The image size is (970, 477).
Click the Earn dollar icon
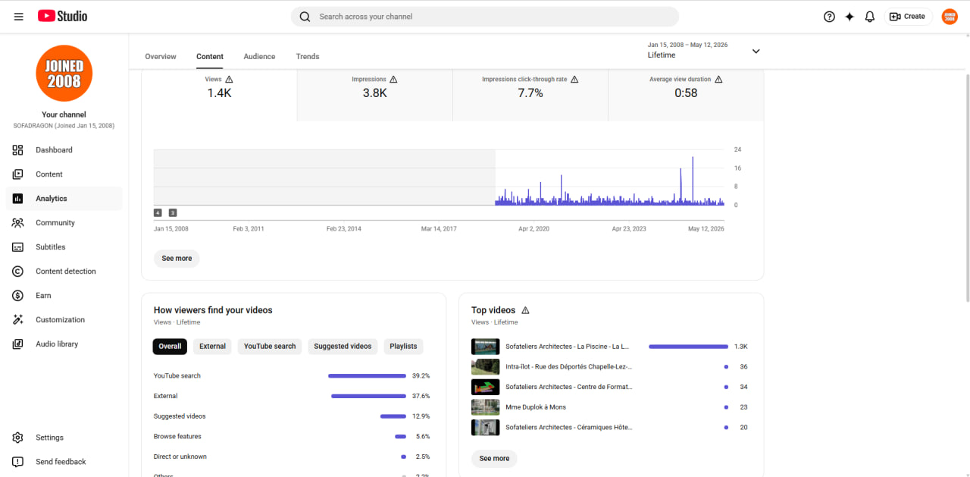18,296
